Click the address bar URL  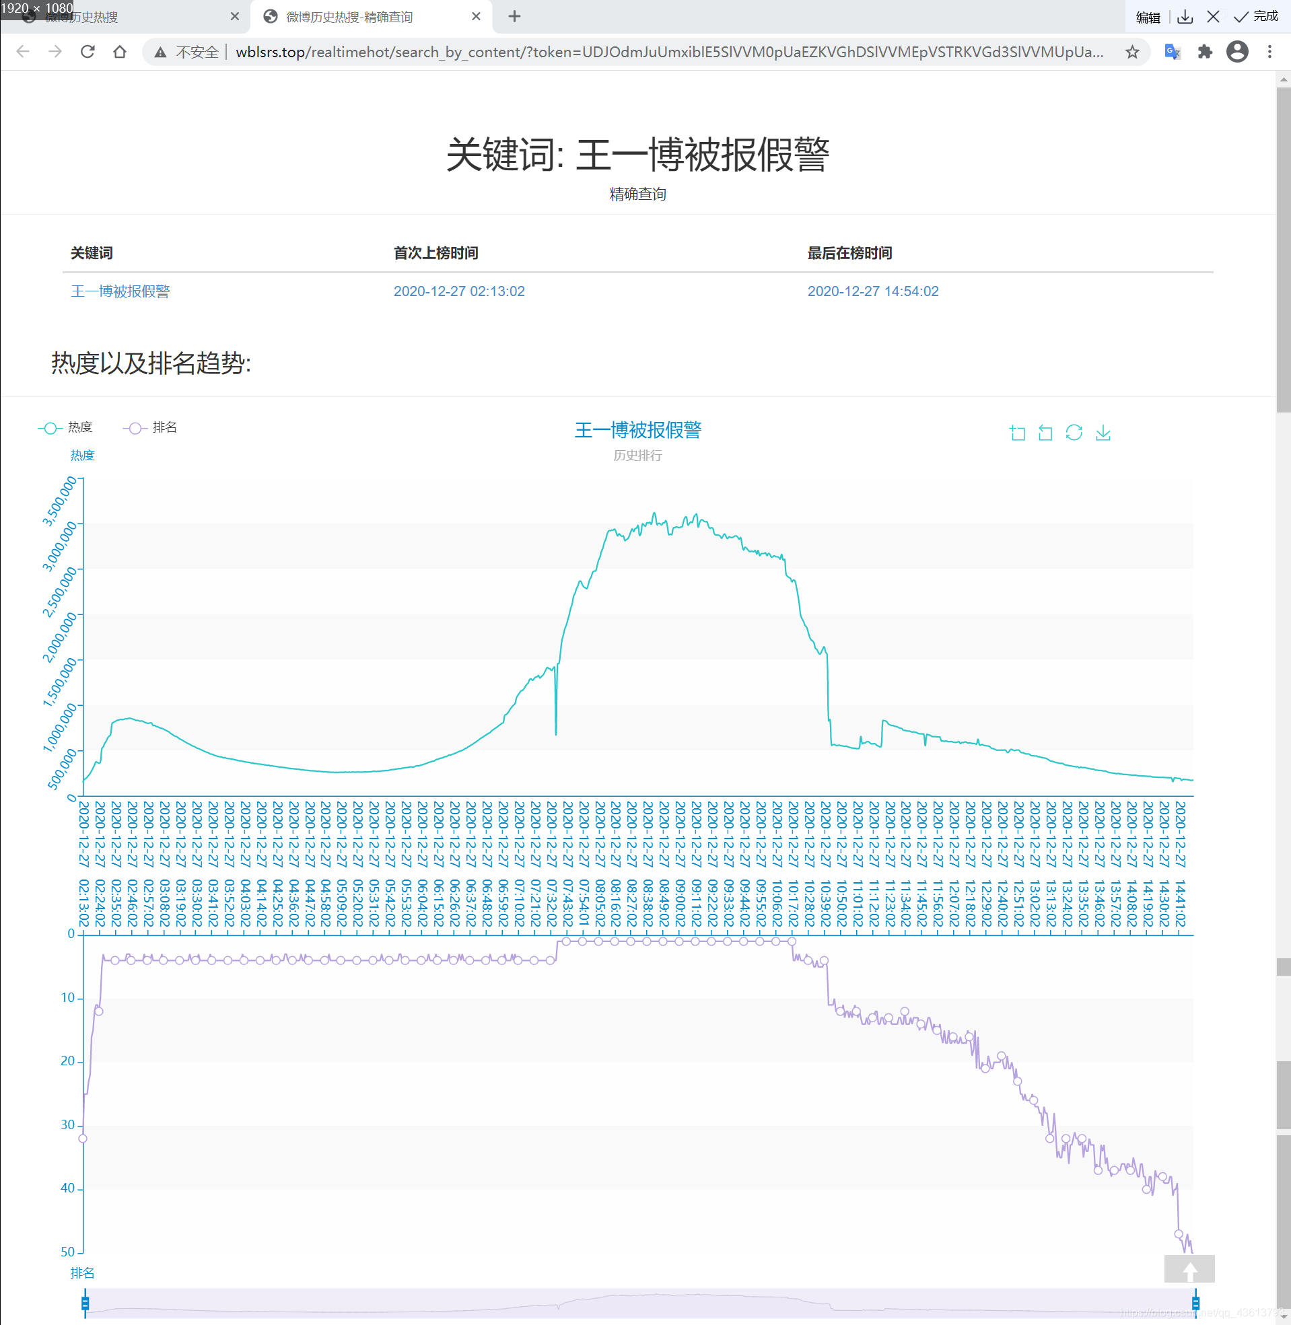click(669, 52)
